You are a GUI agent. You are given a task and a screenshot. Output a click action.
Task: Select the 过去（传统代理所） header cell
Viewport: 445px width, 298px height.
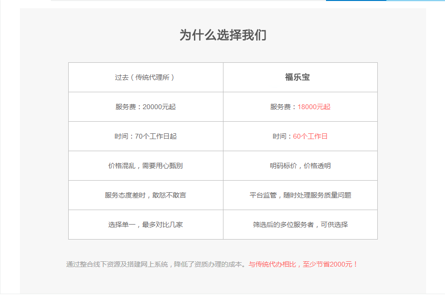(x=146, y=77)
